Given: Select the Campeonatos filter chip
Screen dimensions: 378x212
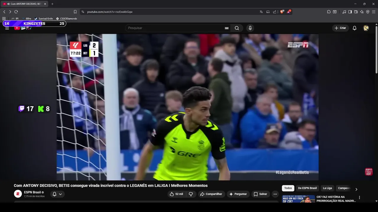Looking at the screenshot, I should (344, 188).
